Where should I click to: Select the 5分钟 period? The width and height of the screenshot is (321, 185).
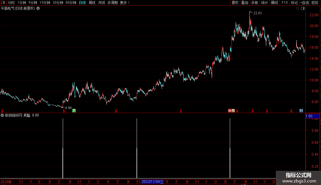pos(33,3)
